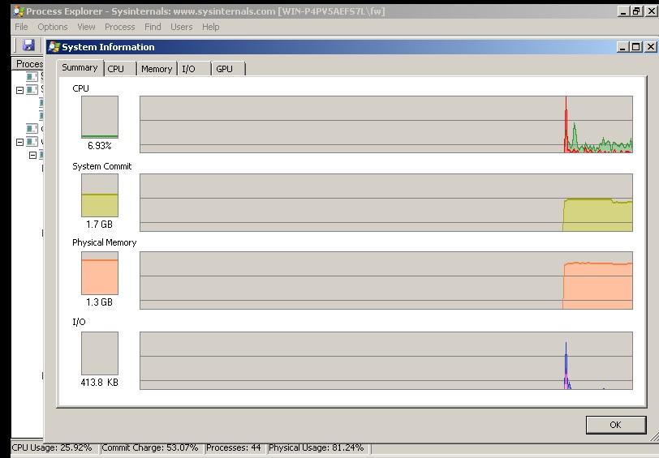The height and width of the screenshot is (458, 659).
Task: Click the I/O mini gauge
Action: (100, 353)
